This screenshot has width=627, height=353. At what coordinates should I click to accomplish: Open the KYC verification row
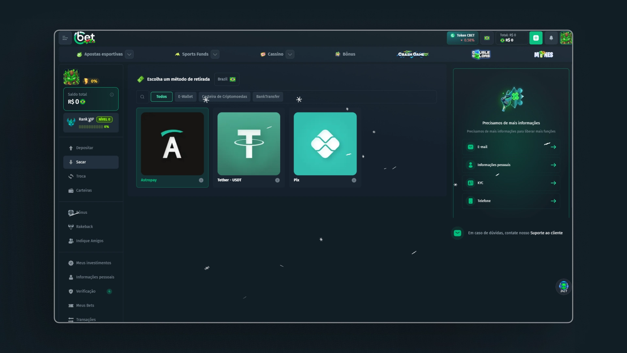(x=511, y=183)
